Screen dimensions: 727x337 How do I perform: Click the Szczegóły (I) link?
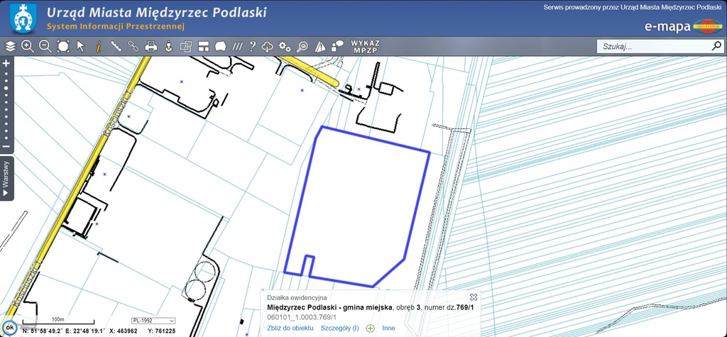(339, 328)
